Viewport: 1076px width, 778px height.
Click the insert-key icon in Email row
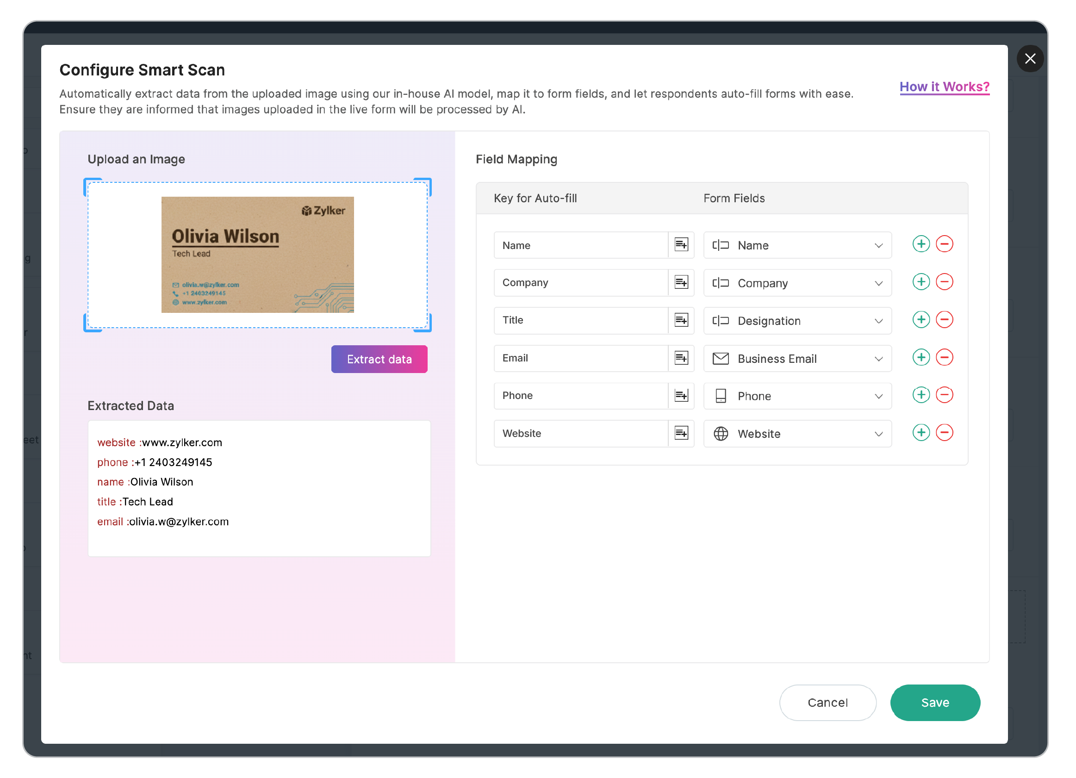point(681,358)
